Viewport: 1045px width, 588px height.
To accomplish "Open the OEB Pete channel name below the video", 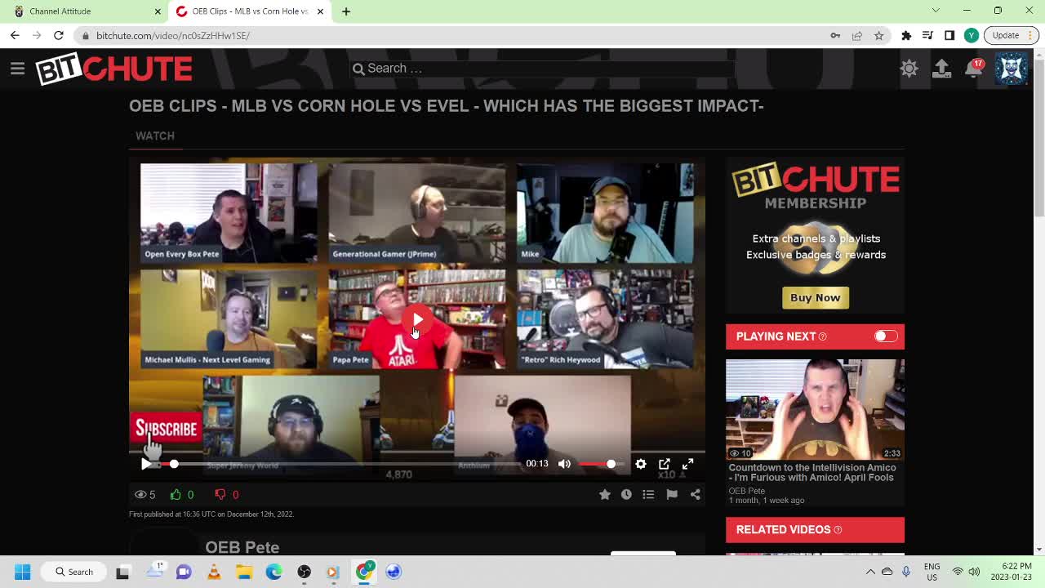I will [x=242, y=547].
